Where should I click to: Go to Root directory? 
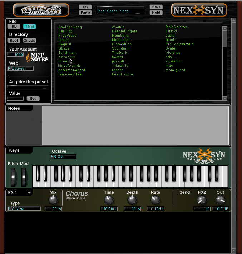(x=14, y=40)
